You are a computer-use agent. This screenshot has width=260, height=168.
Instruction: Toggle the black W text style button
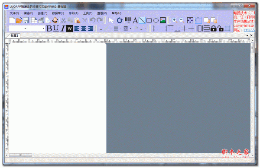tap(70, 29)
